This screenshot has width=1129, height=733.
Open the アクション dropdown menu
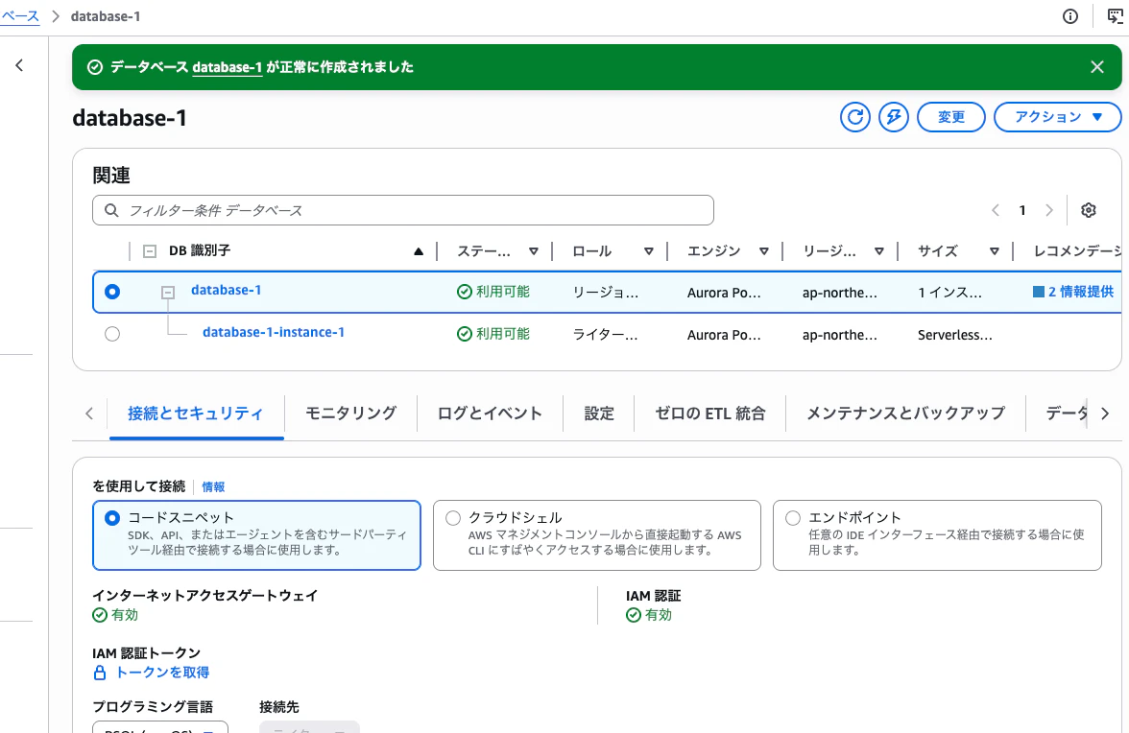click(x=1058, y=117)
